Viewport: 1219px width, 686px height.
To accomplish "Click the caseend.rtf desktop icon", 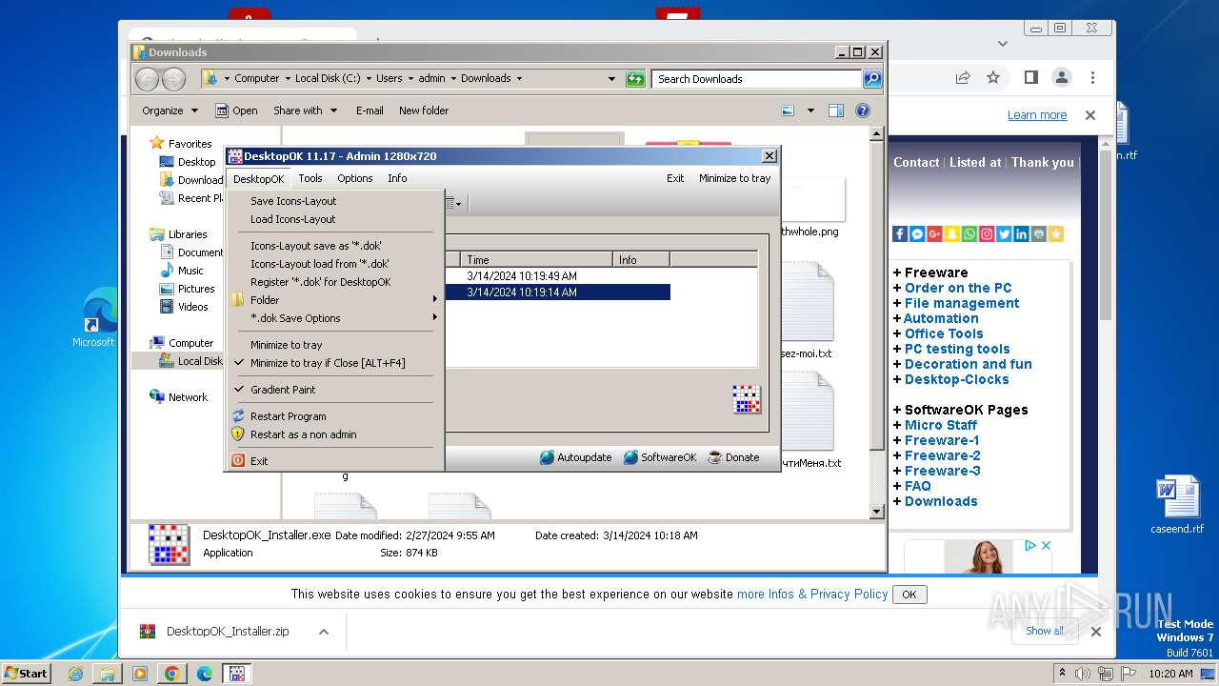I will coord(1177,505).
